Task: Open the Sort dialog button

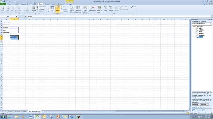Action: [x=52, y=9]
